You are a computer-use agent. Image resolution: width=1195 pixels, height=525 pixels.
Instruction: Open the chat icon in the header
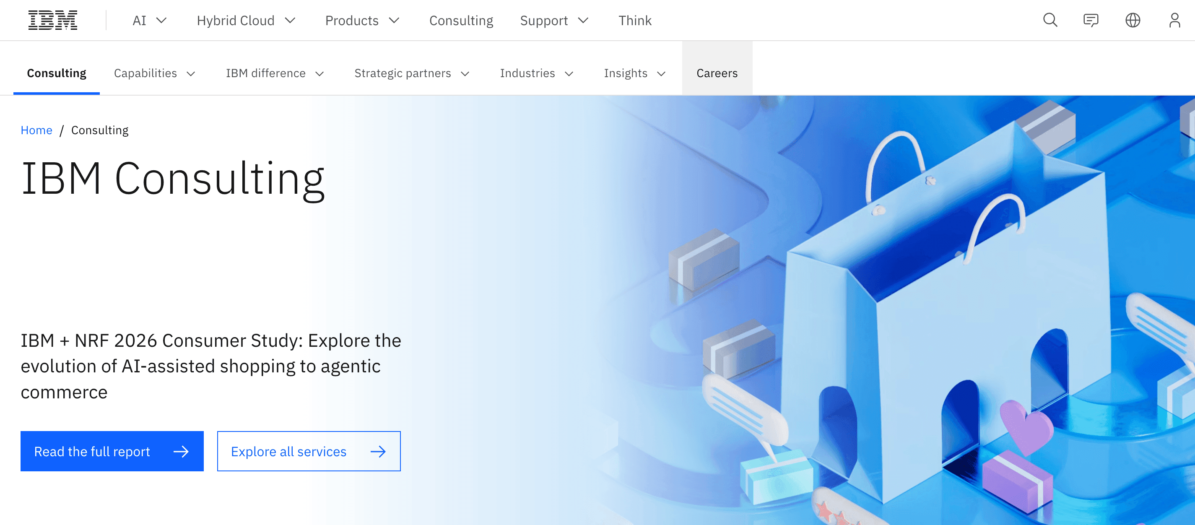(1091, 20)
